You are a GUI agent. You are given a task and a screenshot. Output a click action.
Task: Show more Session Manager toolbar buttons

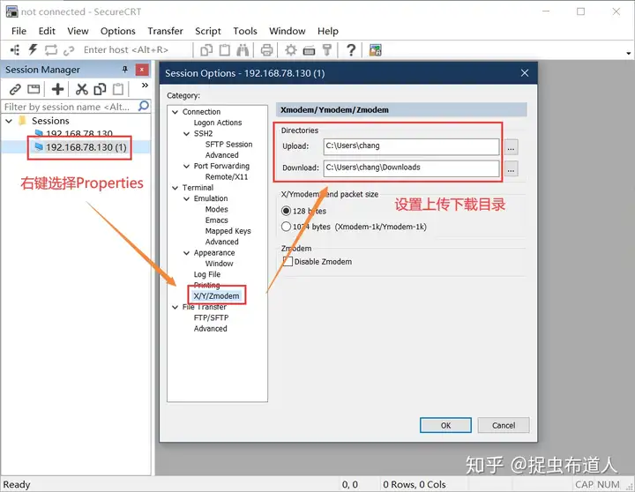[x=145, y=85]
